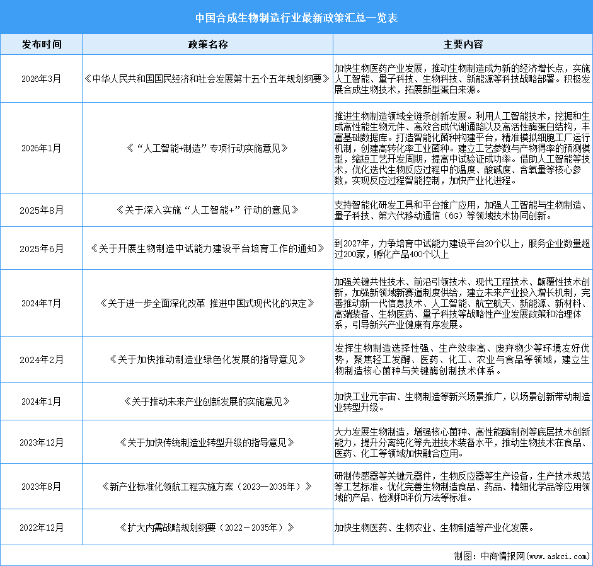Click 《关于进一步全面深化改革 推进中国式现代化的决定》
The height and width of the screenshot is (566, 593).
208,303
